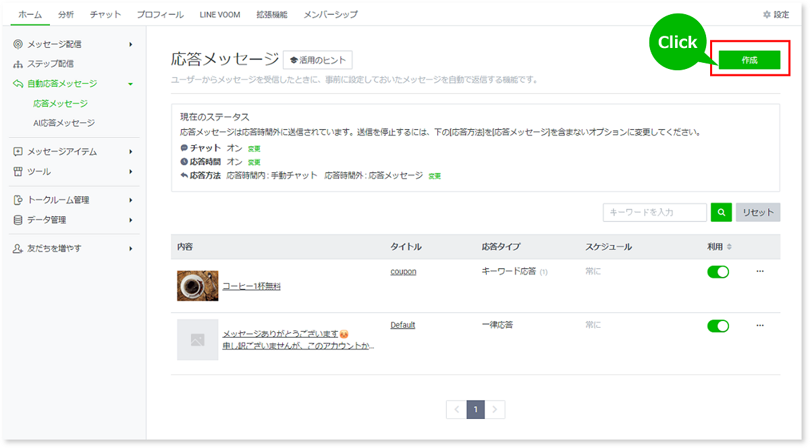This screenshot has height=448, width=810.
Task: Switch to the 分析 tab
Action: [x=66, y=14]
